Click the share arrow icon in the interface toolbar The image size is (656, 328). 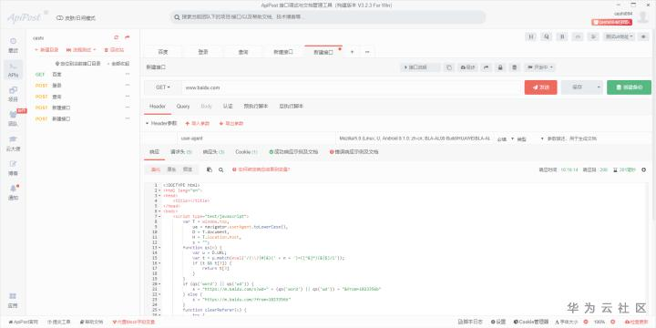(487, 67)
